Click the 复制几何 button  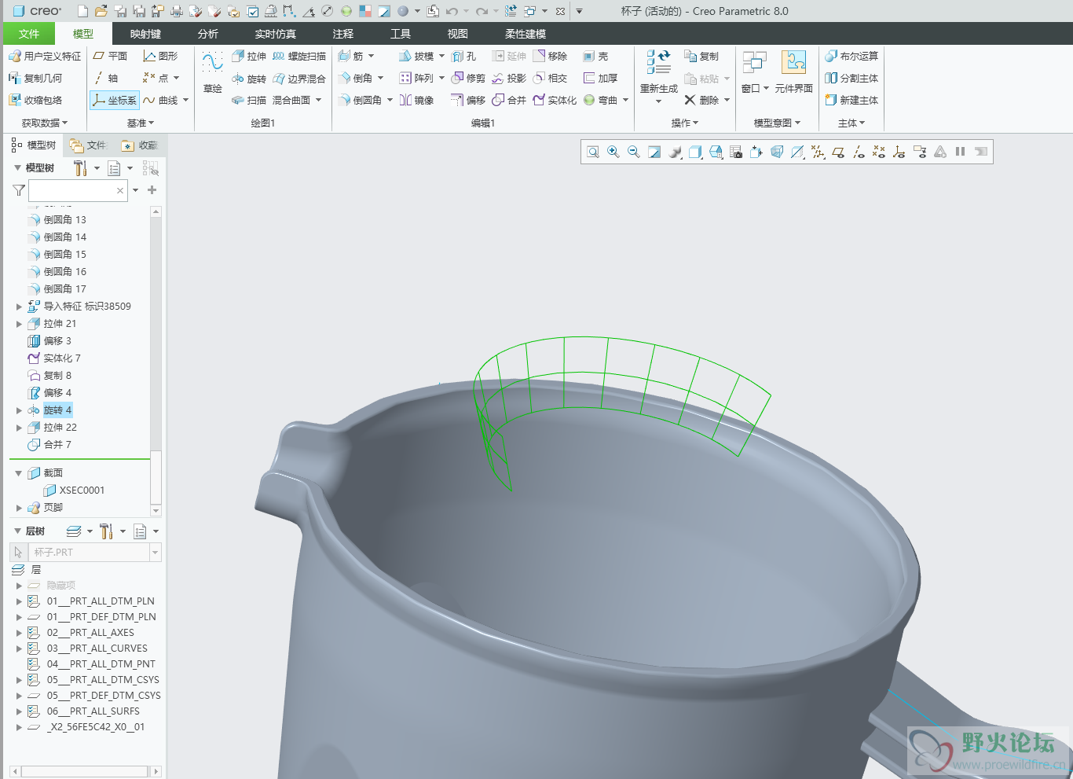[x=35, y=79]
